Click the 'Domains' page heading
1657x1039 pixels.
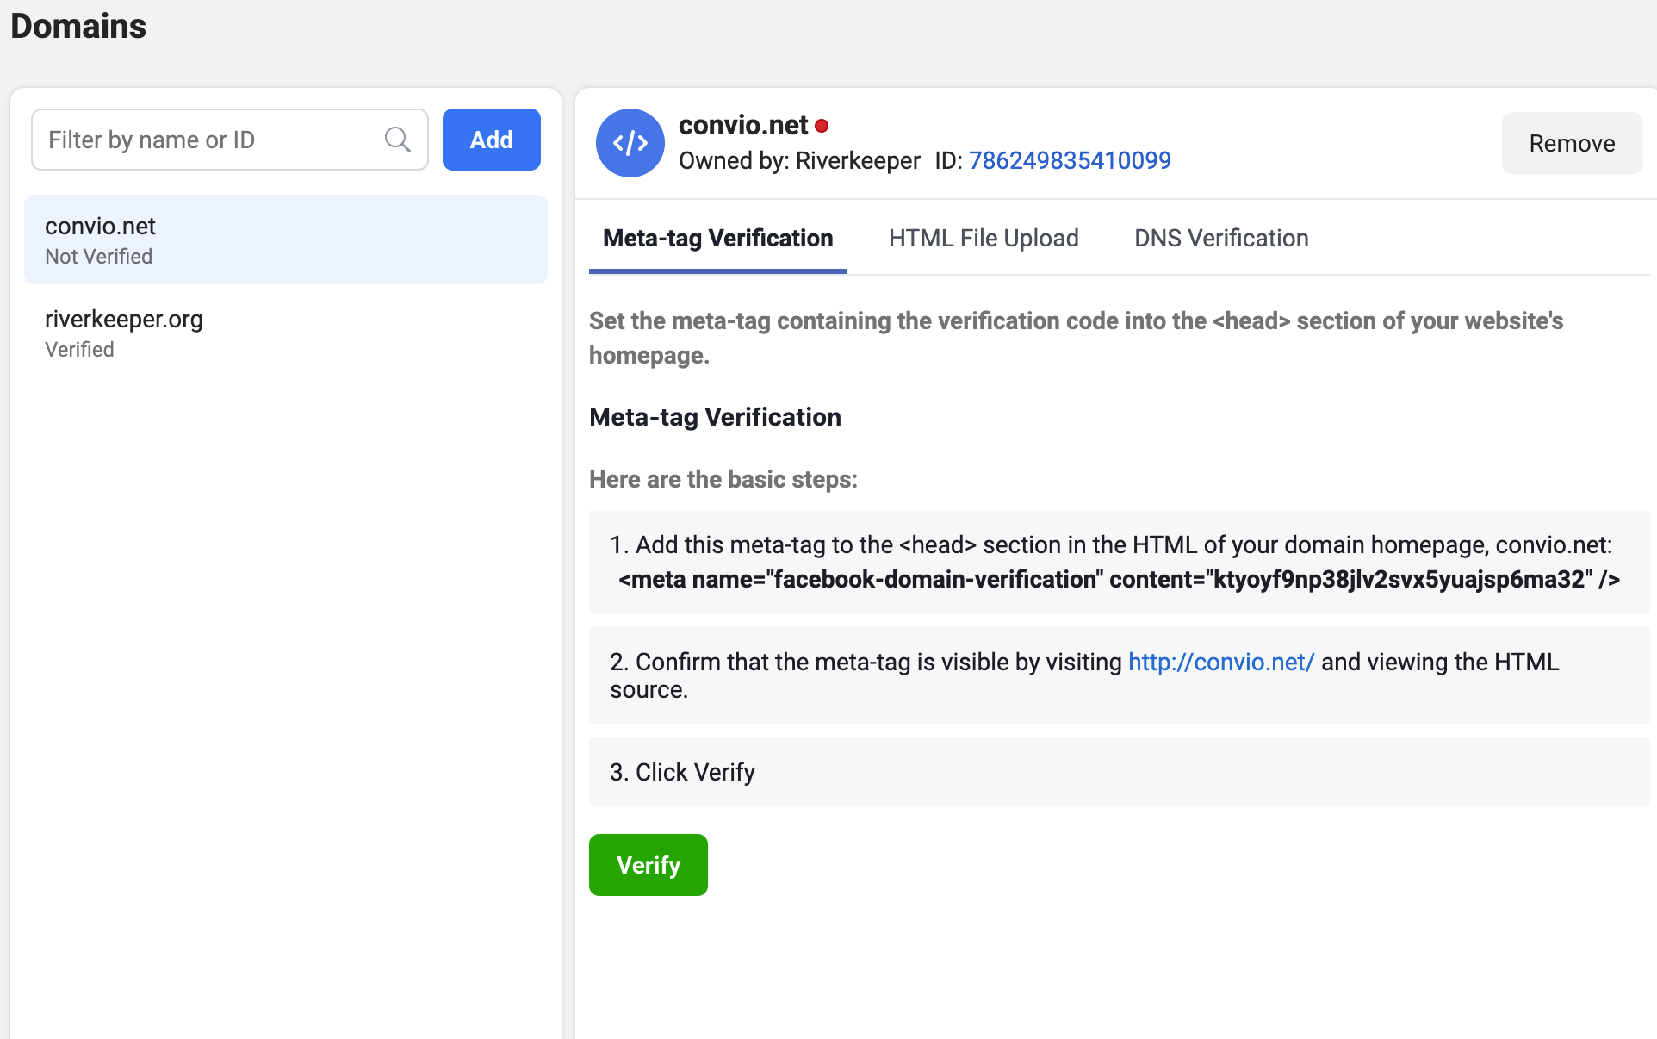click(78, 26)
